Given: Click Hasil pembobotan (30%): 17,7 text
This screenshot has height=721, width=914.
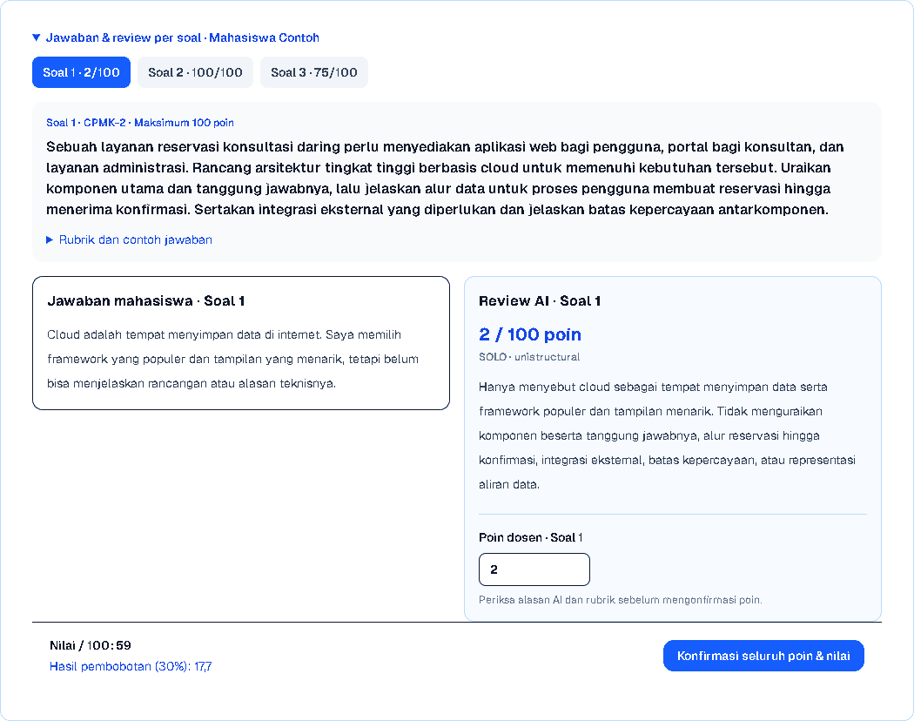Looking at the screenshot, I should tap(131, 666).
